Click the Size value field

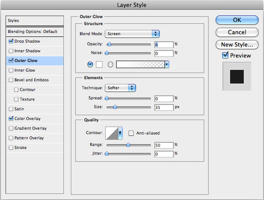[164, 107]
